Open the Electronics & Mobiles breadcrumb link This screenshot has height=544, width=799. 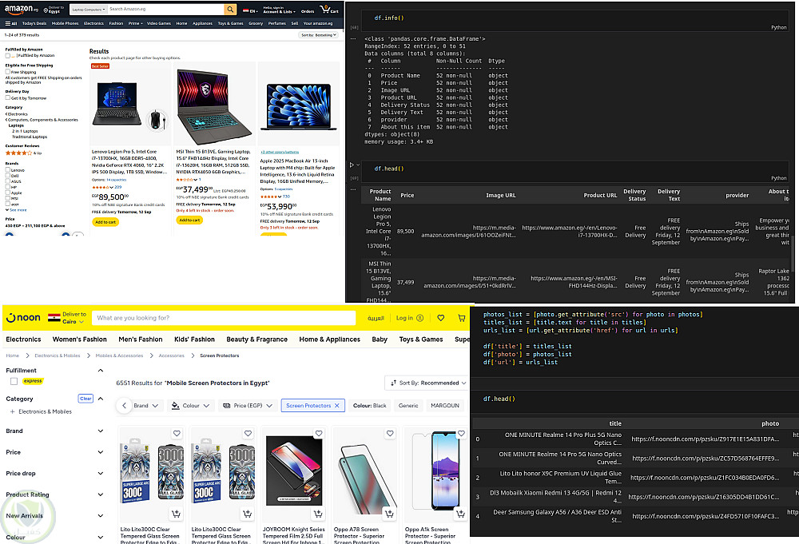point(57,355)
